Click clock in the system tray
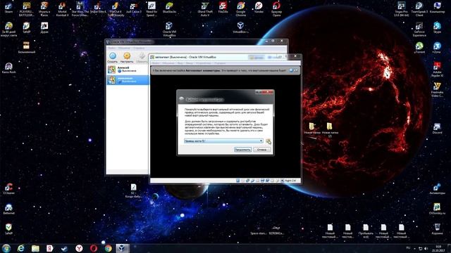The image size is (451, 253). tap(438, 248)
